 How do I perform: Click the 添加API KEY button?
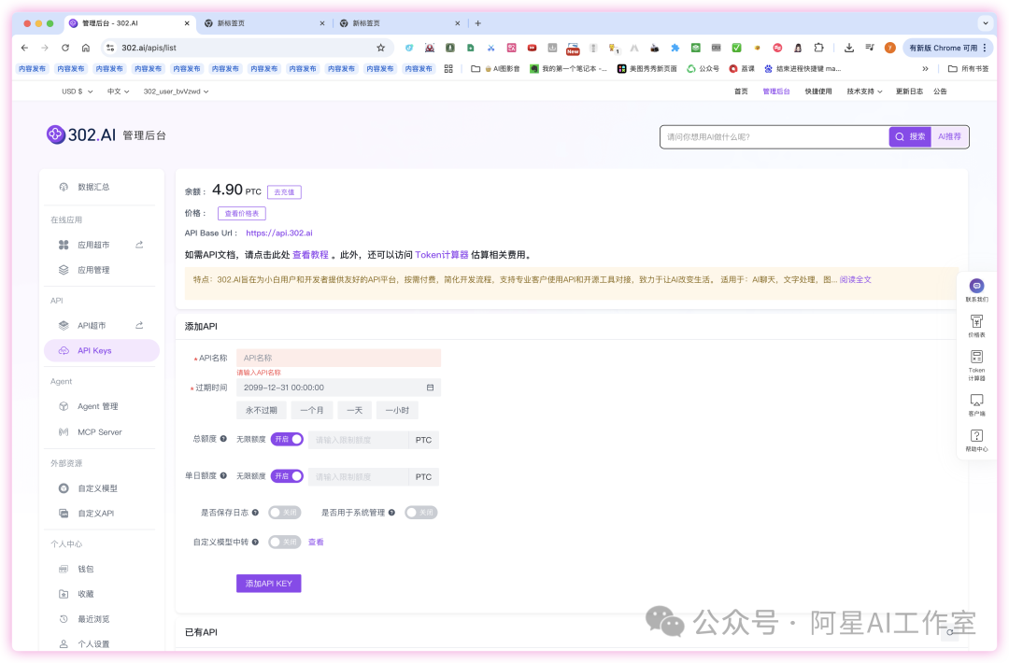(x=268, y=584)
